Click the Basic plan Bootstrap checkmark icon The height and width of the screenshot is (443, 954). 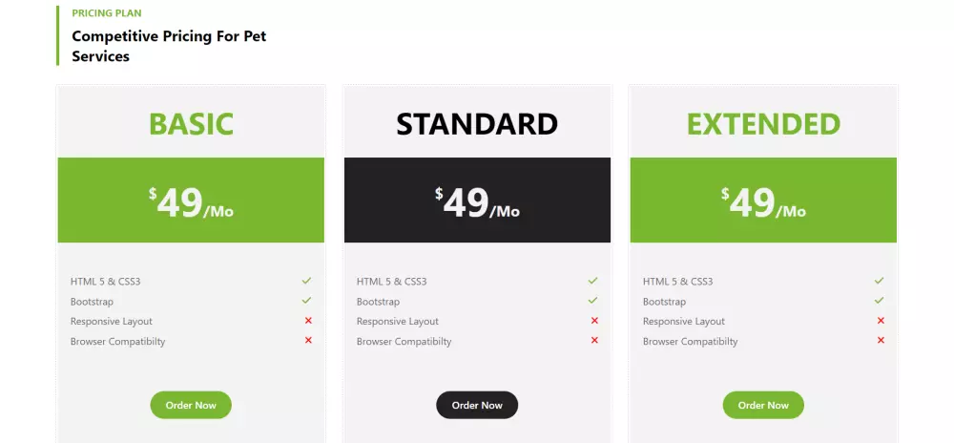(307, 301)
